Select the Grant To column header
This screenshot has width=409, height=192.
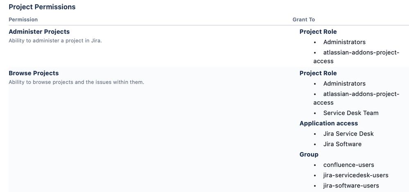(304, 20)
